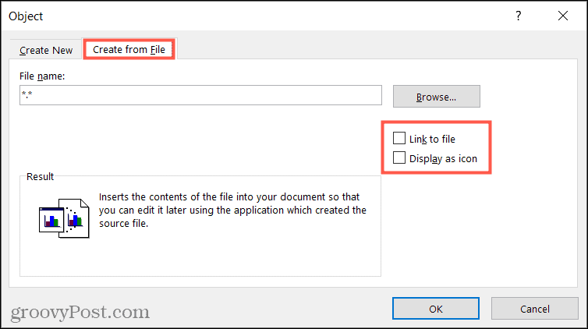Click the "Link to file" label text
588x329 pixels.
coord(434,139)
